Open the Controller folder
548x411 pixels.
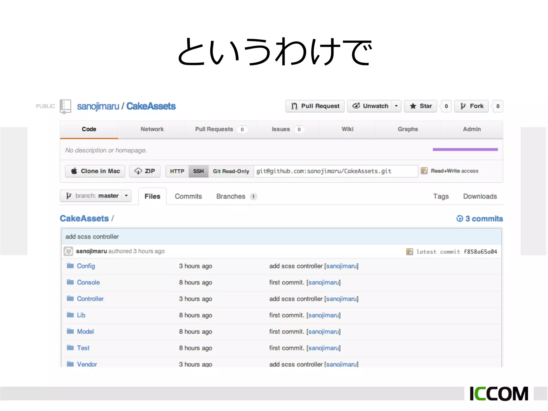pos(90,299)
